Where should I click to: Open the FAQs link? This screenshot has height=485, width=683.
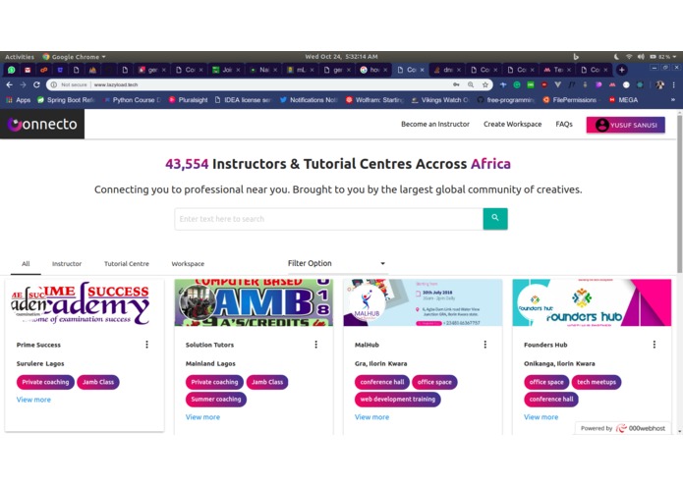(564, 124)
